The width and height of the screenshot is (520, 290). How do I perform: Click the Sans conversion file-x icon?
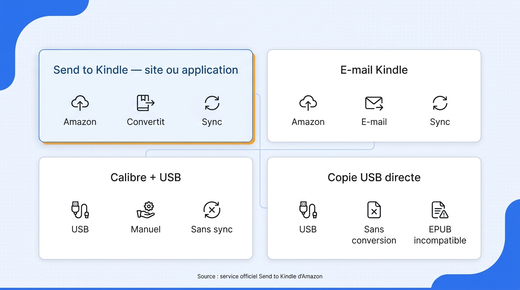tap(374, 210)
